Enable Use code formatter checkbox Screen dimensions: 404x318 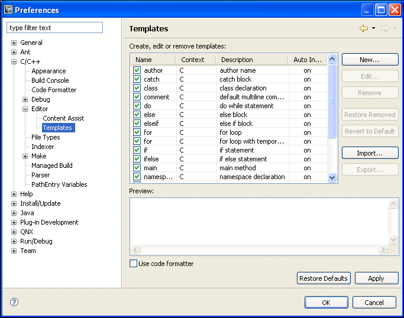(x=133, y=264)
